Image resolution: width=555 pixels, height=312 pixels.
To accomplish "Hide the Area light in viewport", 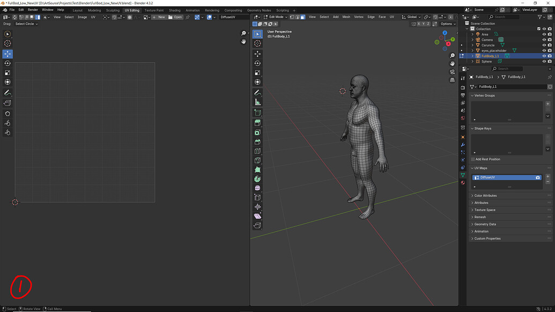I will tap(544, 34).
